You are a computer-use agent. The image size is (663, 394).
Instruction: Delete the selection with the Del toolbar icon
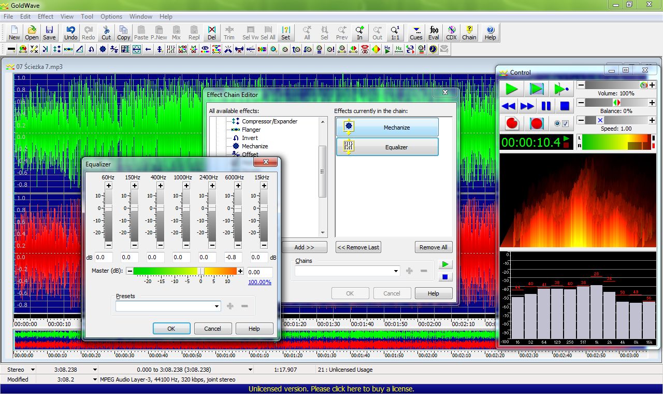tap(212, 33)
